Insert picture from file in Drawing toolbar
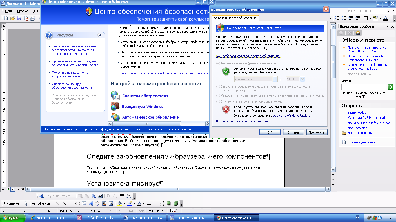Screen dimensions: 396x222 (x=111, y=203)
